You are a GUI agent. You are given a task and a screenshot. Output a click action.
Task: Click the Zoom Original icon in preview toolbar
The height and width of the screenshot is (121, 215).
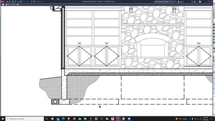pyautogui.click(x=14, y=4)
